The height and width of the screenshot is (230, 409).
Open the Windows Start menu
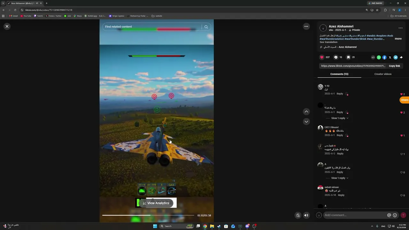click(155, 226)
